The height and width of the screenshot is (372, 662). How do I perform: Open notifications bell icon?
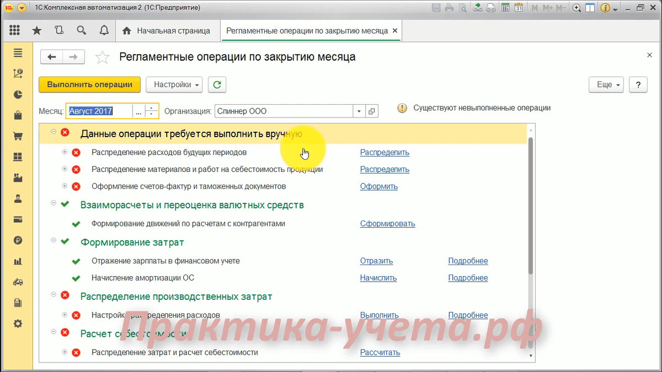click(104, 31)
